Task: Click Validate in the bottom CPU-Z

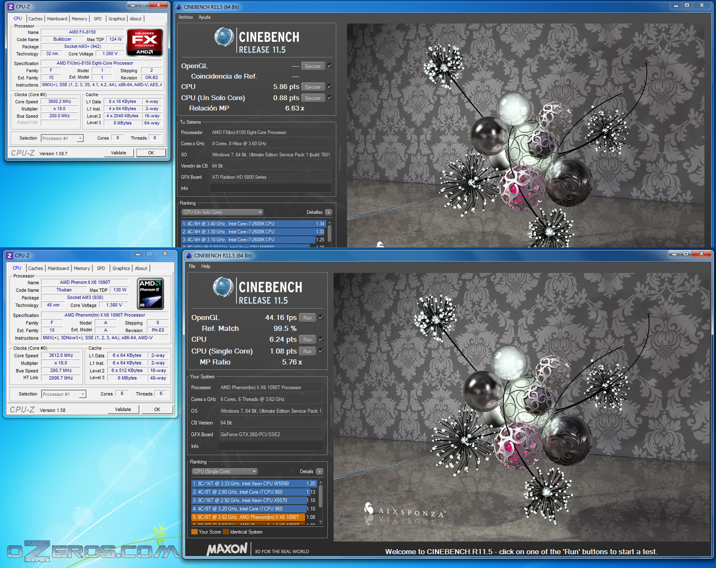Action: click(x=123, y=409)
